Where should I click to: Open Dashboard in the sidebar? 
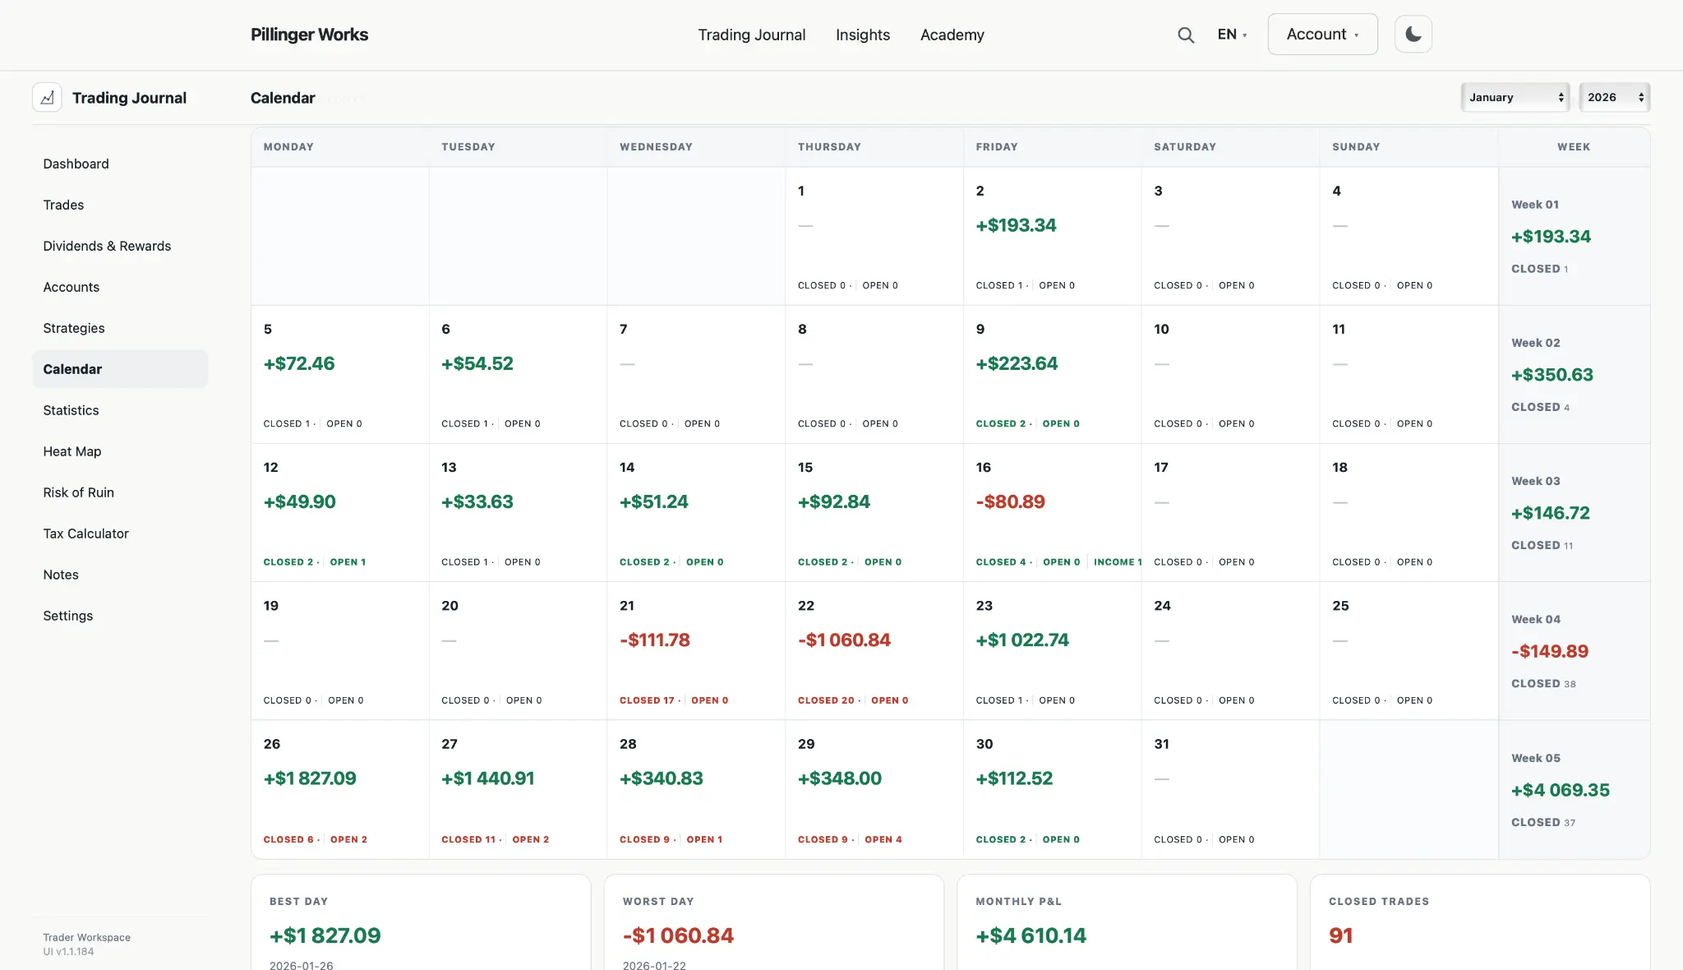(120, 164)
